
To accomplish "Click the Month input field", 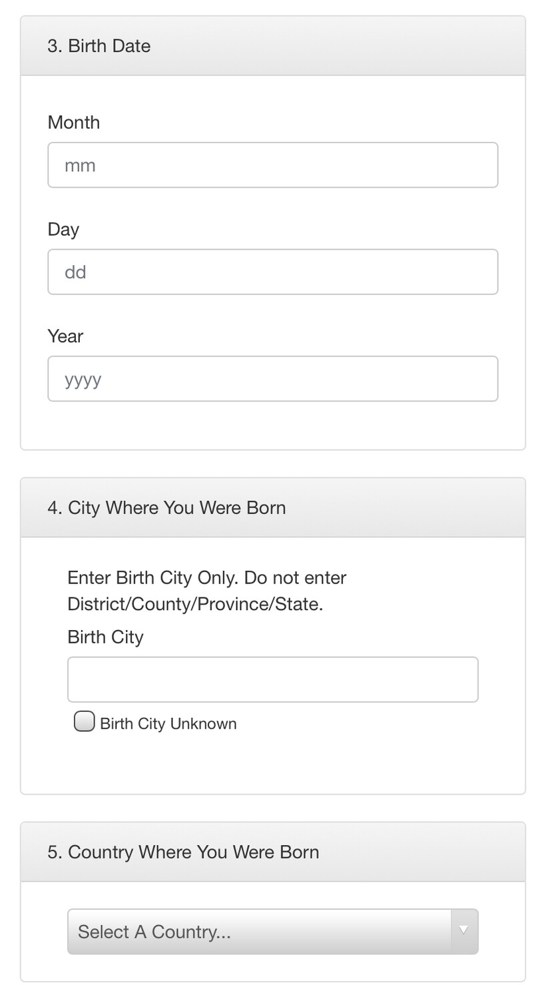I will 272,165.
